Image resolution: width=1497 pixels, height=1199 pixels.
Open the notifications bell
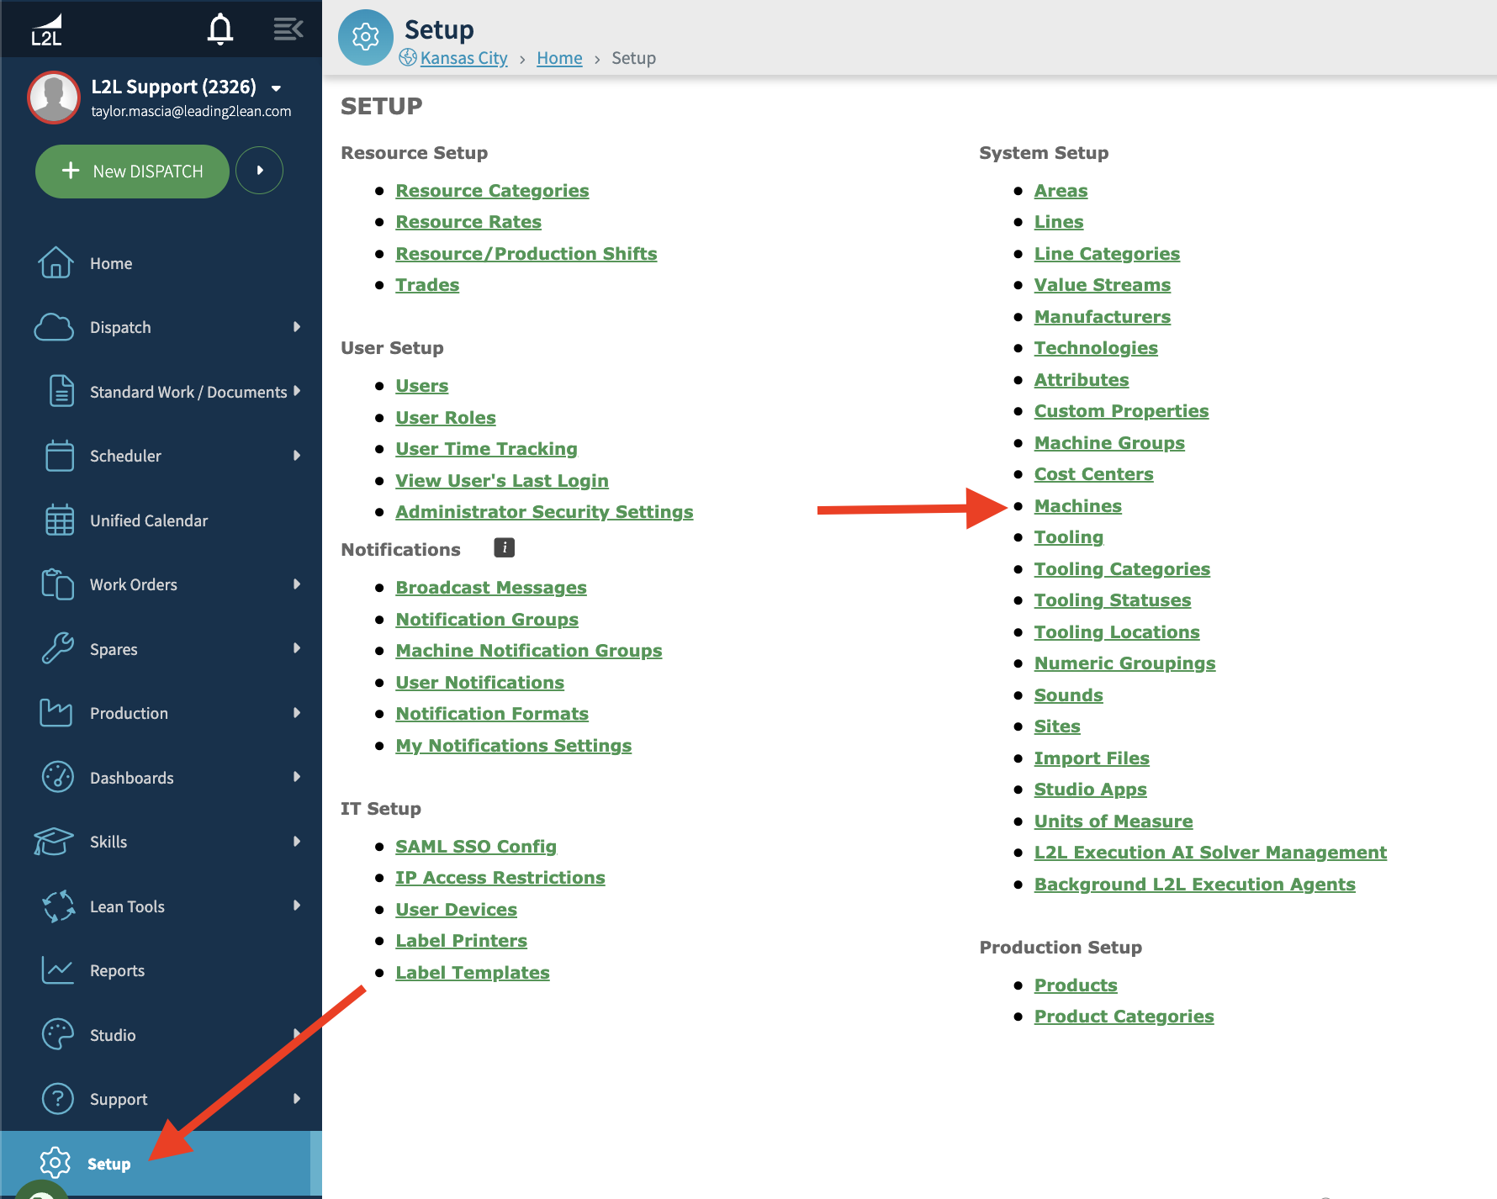(x=220, y=29)
